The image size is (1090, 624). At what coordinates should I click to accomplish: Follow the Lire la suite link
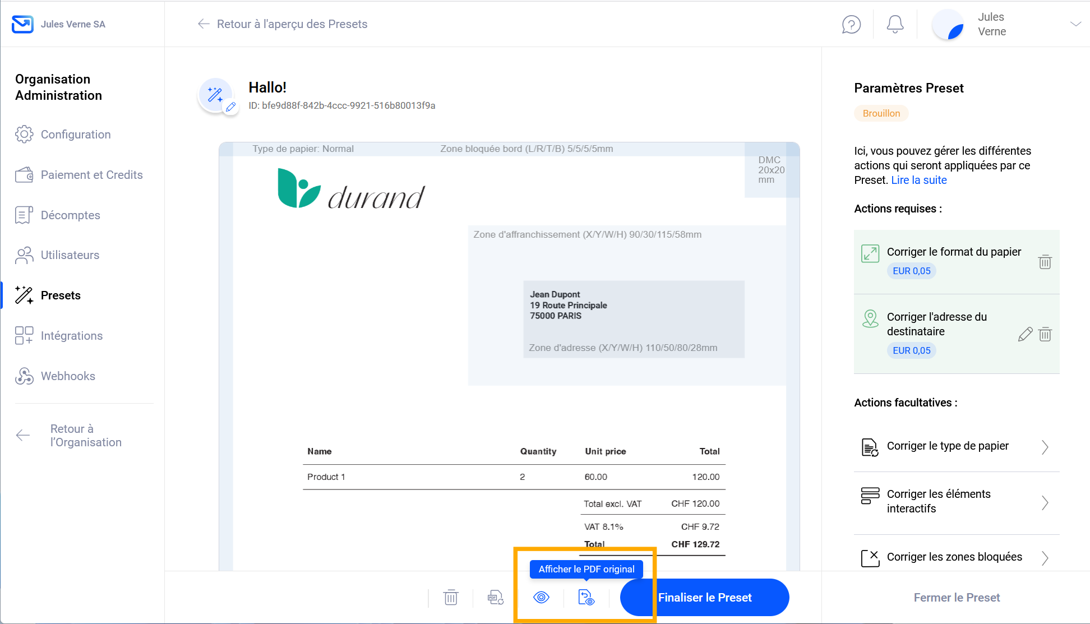(918, 180)
